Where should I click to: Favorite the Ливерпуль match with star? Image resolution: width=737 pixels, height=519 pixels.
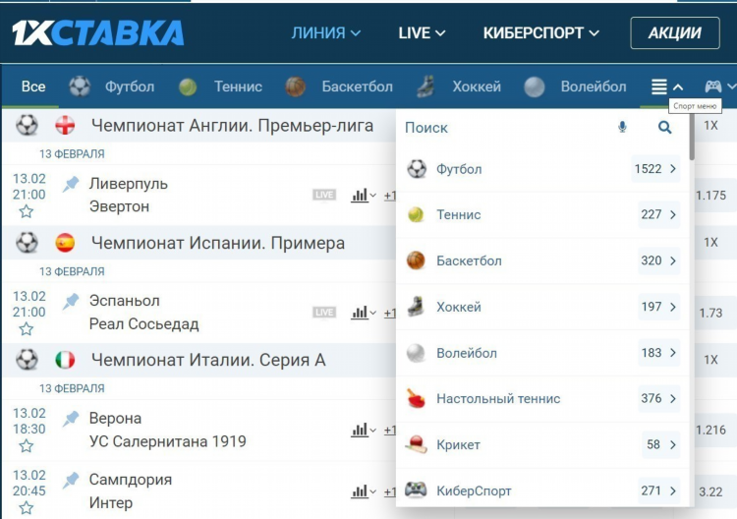[x=27, y=211]
